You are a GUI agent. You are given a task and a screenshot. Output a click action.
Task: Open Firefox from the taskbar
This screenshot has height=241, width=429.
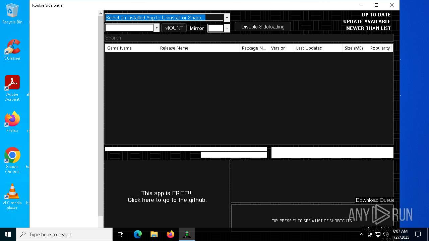170,234
